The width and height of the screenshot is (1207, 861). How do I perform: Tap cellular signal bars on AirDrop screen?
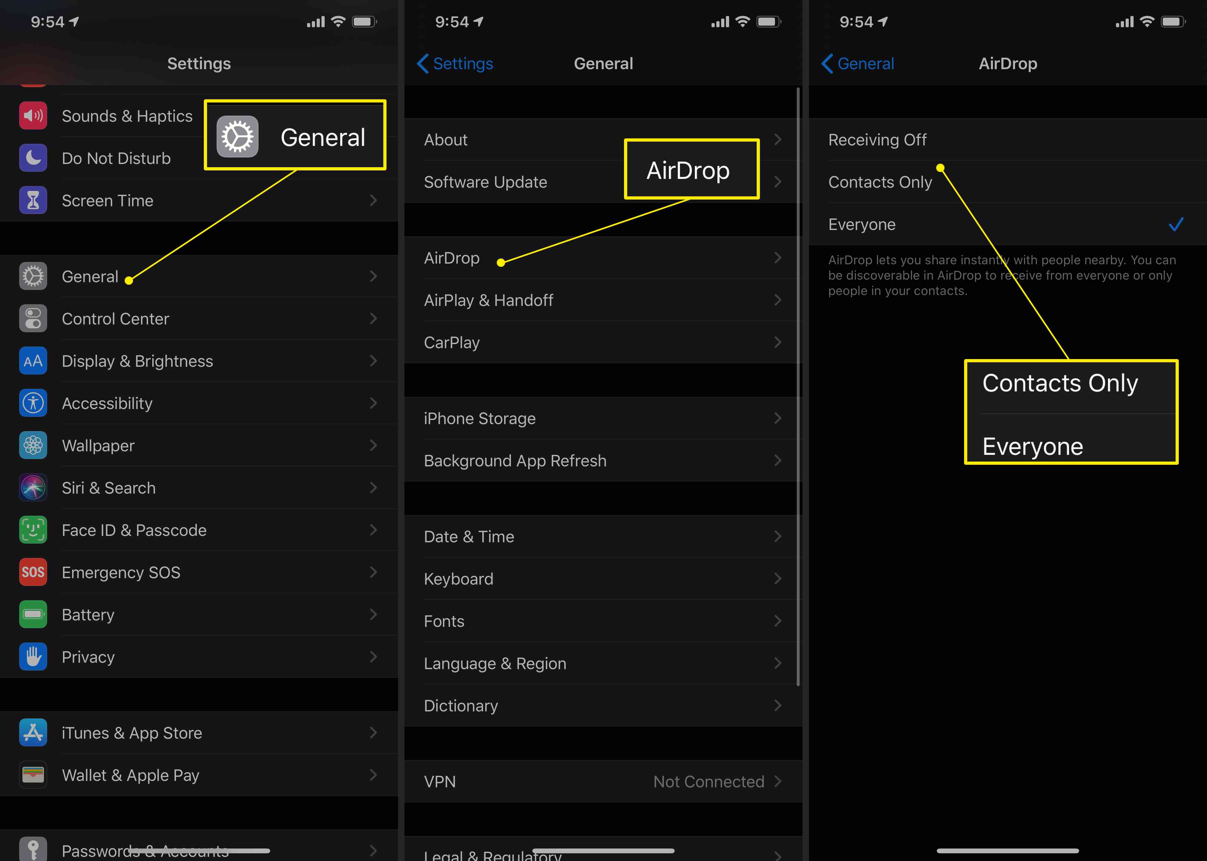pos(1124,22)
